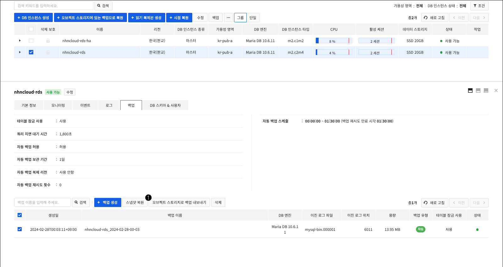Click CPU usage bar showing 4 %
This screenshot has height=267, width=503.
tap(334, 52)
